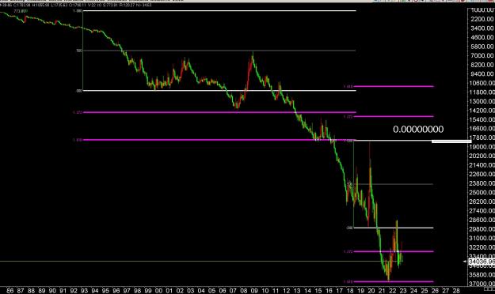495x294 pixels.
Task: Click year 90 on the time axis
Action: (x=52, y=291)
